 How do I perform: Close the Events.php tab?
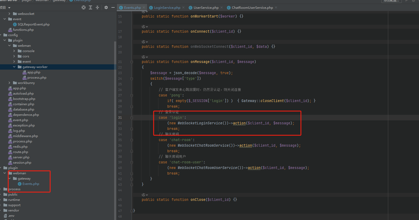pyautogui.click(x=144, y=8)
